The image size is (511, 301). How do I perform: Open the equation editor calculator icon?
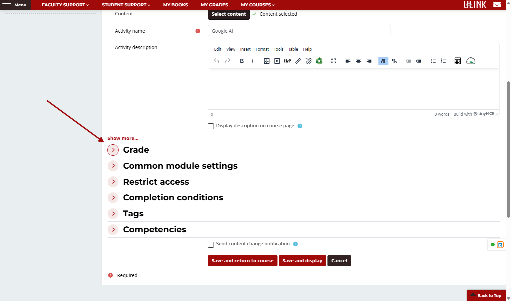(458, 61)
